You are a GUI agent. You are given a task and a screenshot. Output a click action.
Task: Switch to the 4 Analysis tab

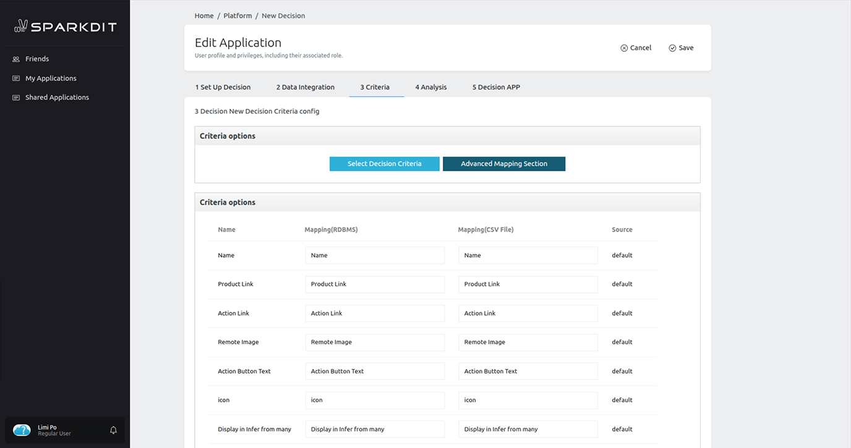click(x=430, y=87)
